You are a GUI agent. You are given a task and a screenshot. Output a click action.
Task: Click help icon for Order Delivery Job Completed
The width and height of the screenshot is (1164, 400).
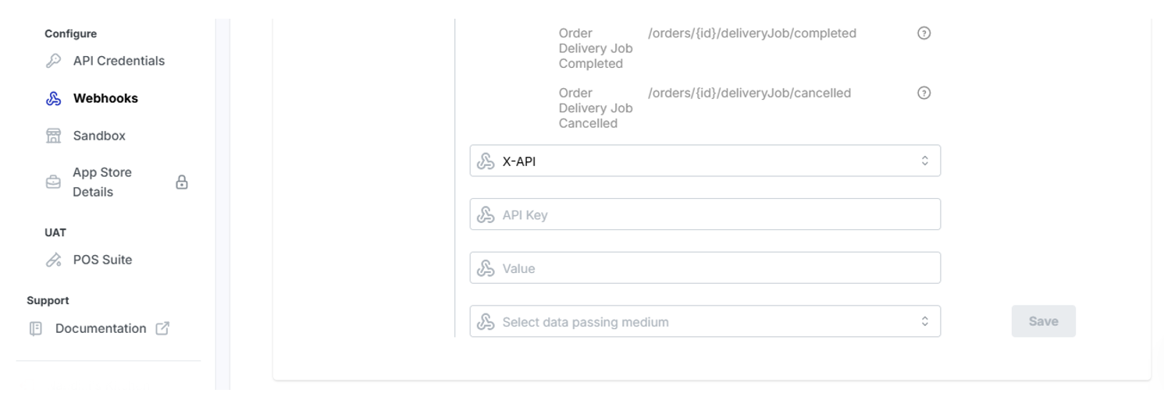(924, 34)
